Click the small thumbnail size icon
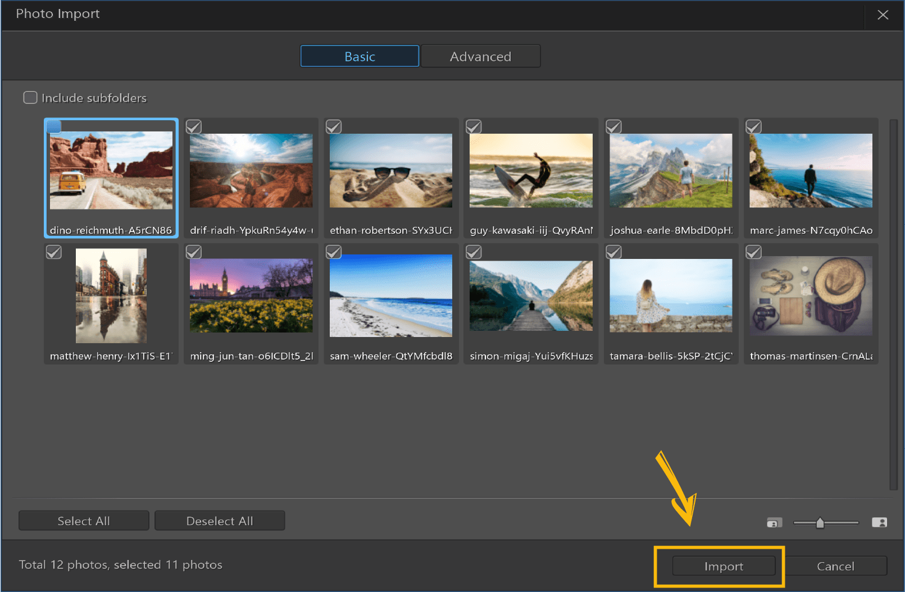Image resolution: width=905 pixels, height=592 pixels. tap(774, 522)
